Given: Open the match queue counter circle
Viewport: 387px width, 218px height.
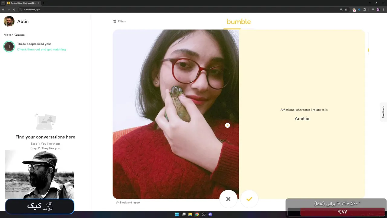Looking at the screenshot, I should 9,47.
